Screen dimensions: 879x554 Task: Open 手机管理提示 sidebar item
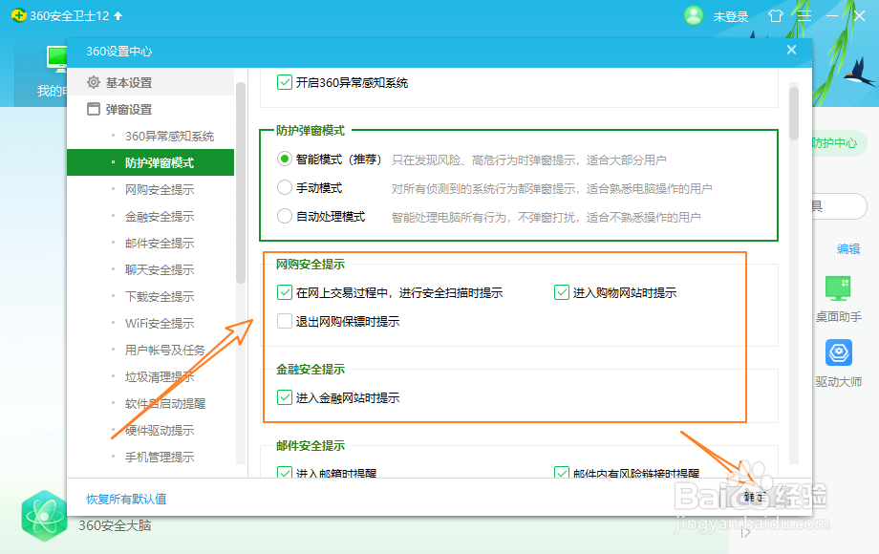pos(160,458)
